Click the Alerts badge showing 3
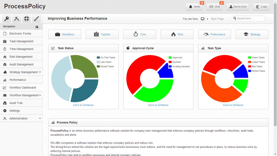This screenshot has width=277, height=156. pyautogui.click(x=202, y=3)
